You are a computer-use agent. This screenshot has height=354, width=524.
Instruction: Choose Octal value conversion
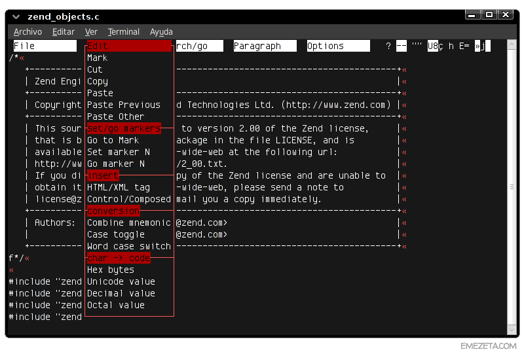(116, 305)
